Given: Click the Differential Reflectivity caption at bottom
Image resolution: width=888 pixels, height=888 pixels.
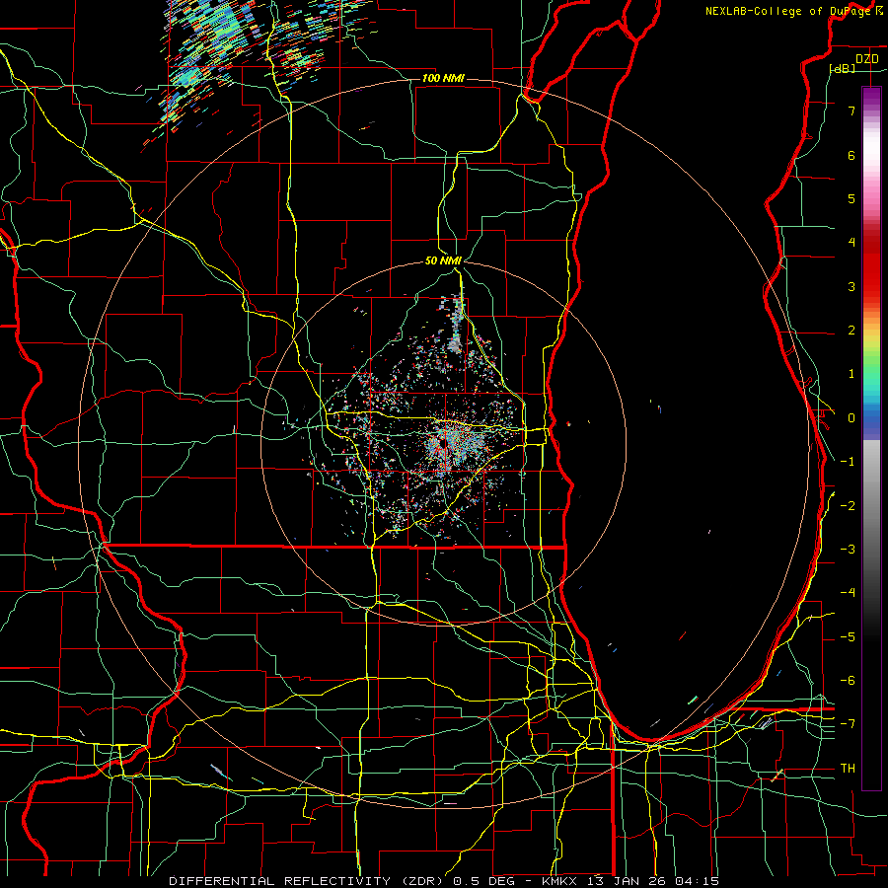Looking at the screenshot, I should coord(444,881).
